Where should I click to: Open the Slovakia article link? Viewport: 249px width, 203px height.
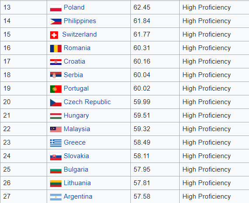click(x=76, y=156)
